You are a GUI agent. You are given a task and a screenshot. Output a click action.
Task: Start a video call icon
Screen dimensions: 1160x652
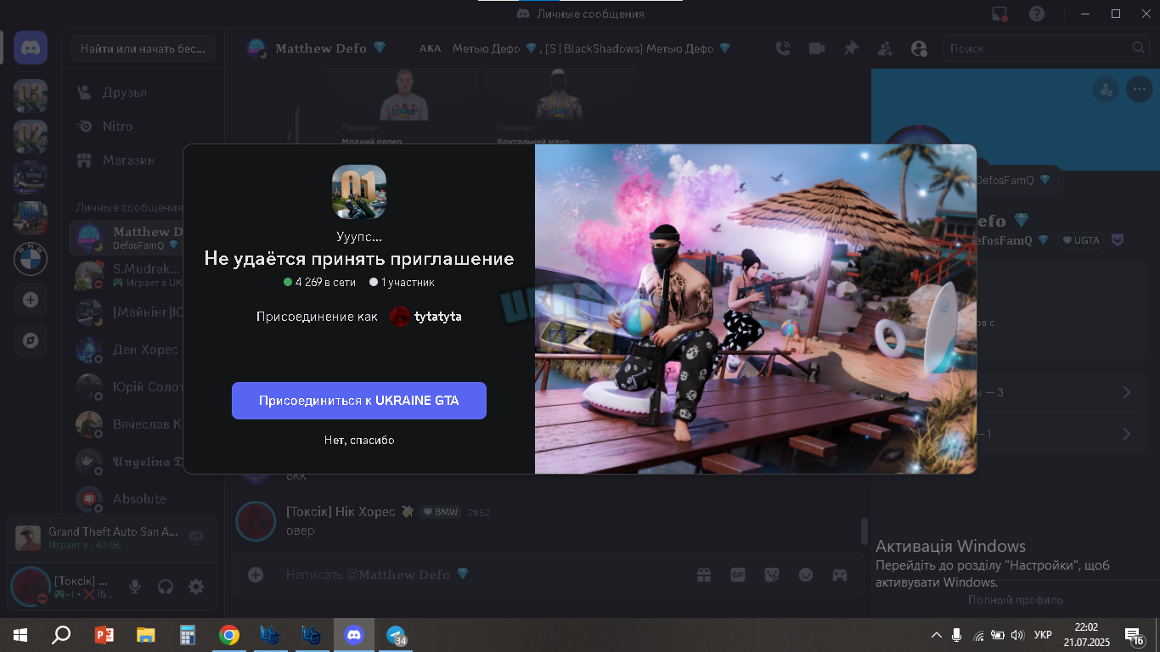(817, 48)
